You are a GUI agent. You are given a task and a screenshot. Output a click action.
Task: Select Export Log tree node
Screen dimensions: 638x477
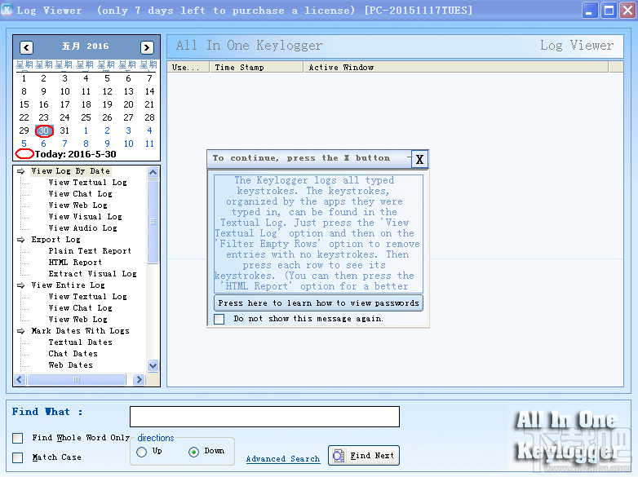click(x=55, y=240)
